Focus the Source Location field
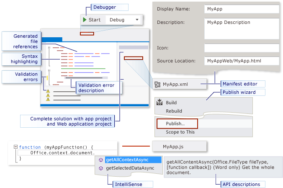The image size is (283, 188). (242, 61)
